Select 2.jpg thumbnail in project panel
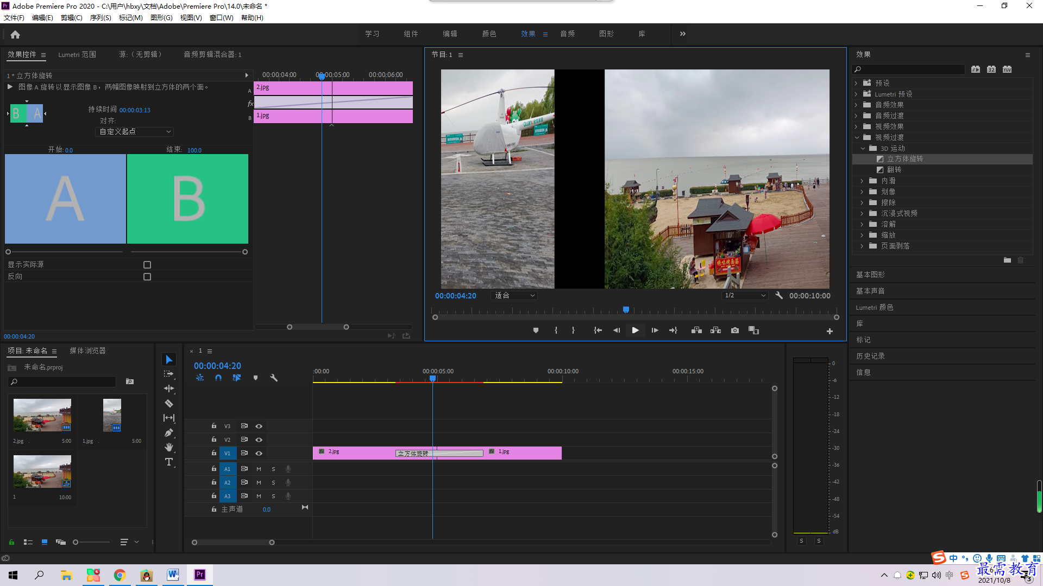The image size is (1043, 586). [42, 416]
